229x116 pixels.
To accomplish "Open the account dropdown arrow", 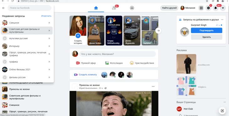I will point(223,8).
